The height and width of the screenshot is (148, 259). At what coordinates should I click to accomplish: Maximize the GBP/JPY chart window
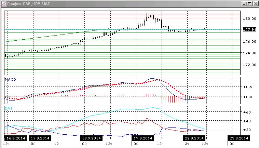(x=249, y=4)
